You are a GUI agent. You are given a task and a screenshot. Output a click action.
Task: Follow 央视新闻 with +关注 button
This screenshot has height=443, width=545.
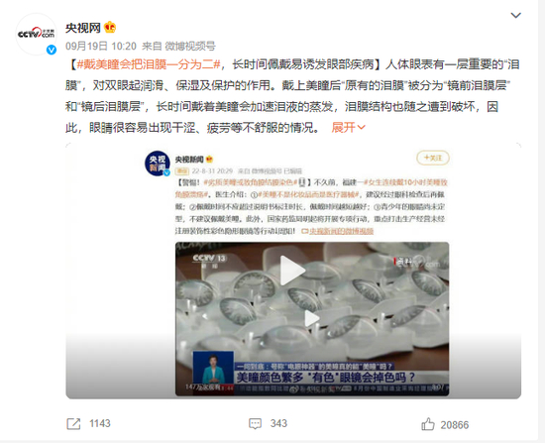tap(433, 158)
